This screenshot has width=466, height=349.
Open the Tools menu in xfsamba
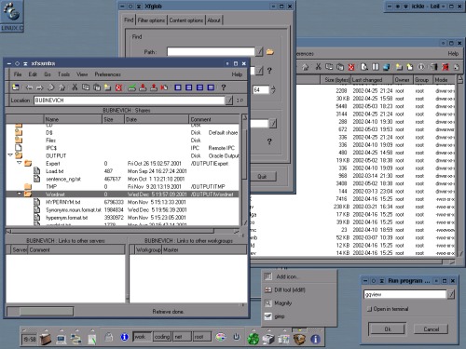(x=63, y=74)
